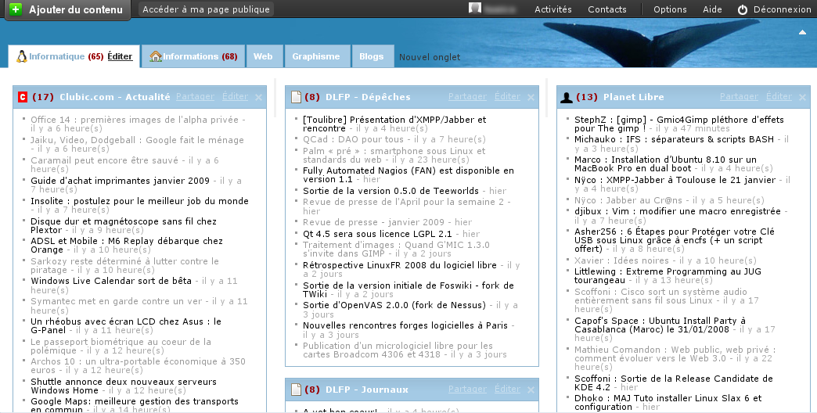Viewport: 817px width, 413px height.
Task: Open 'Michauko : IFS : séparateurs & scripts BASH'
Action: pyautogui.click(x=675, y=139)
